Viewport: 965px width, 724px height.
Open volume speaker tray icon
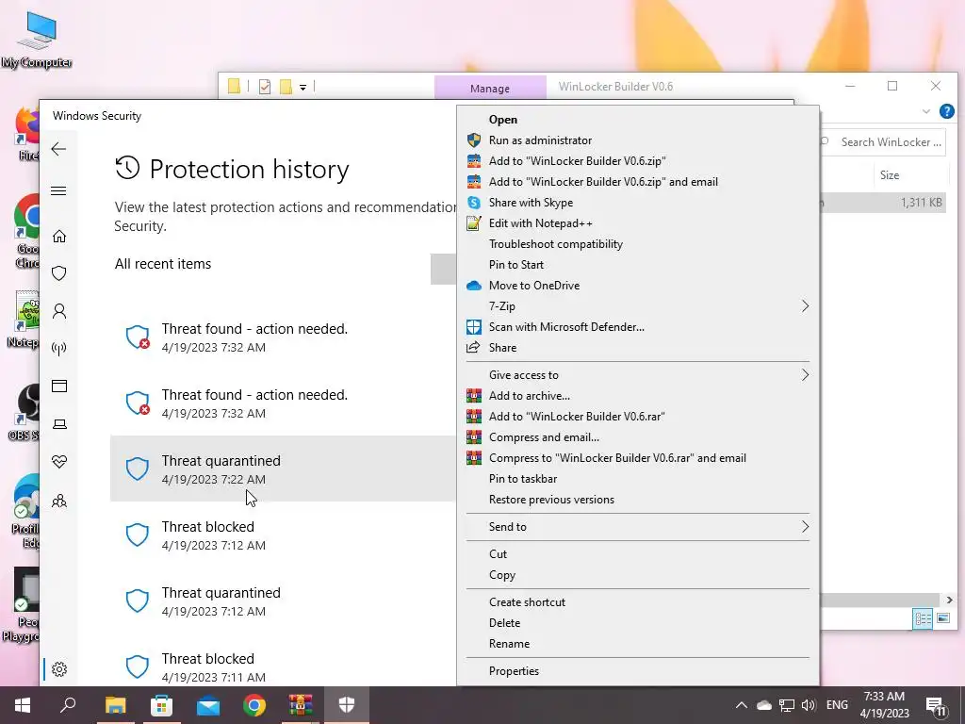[809, 705]
